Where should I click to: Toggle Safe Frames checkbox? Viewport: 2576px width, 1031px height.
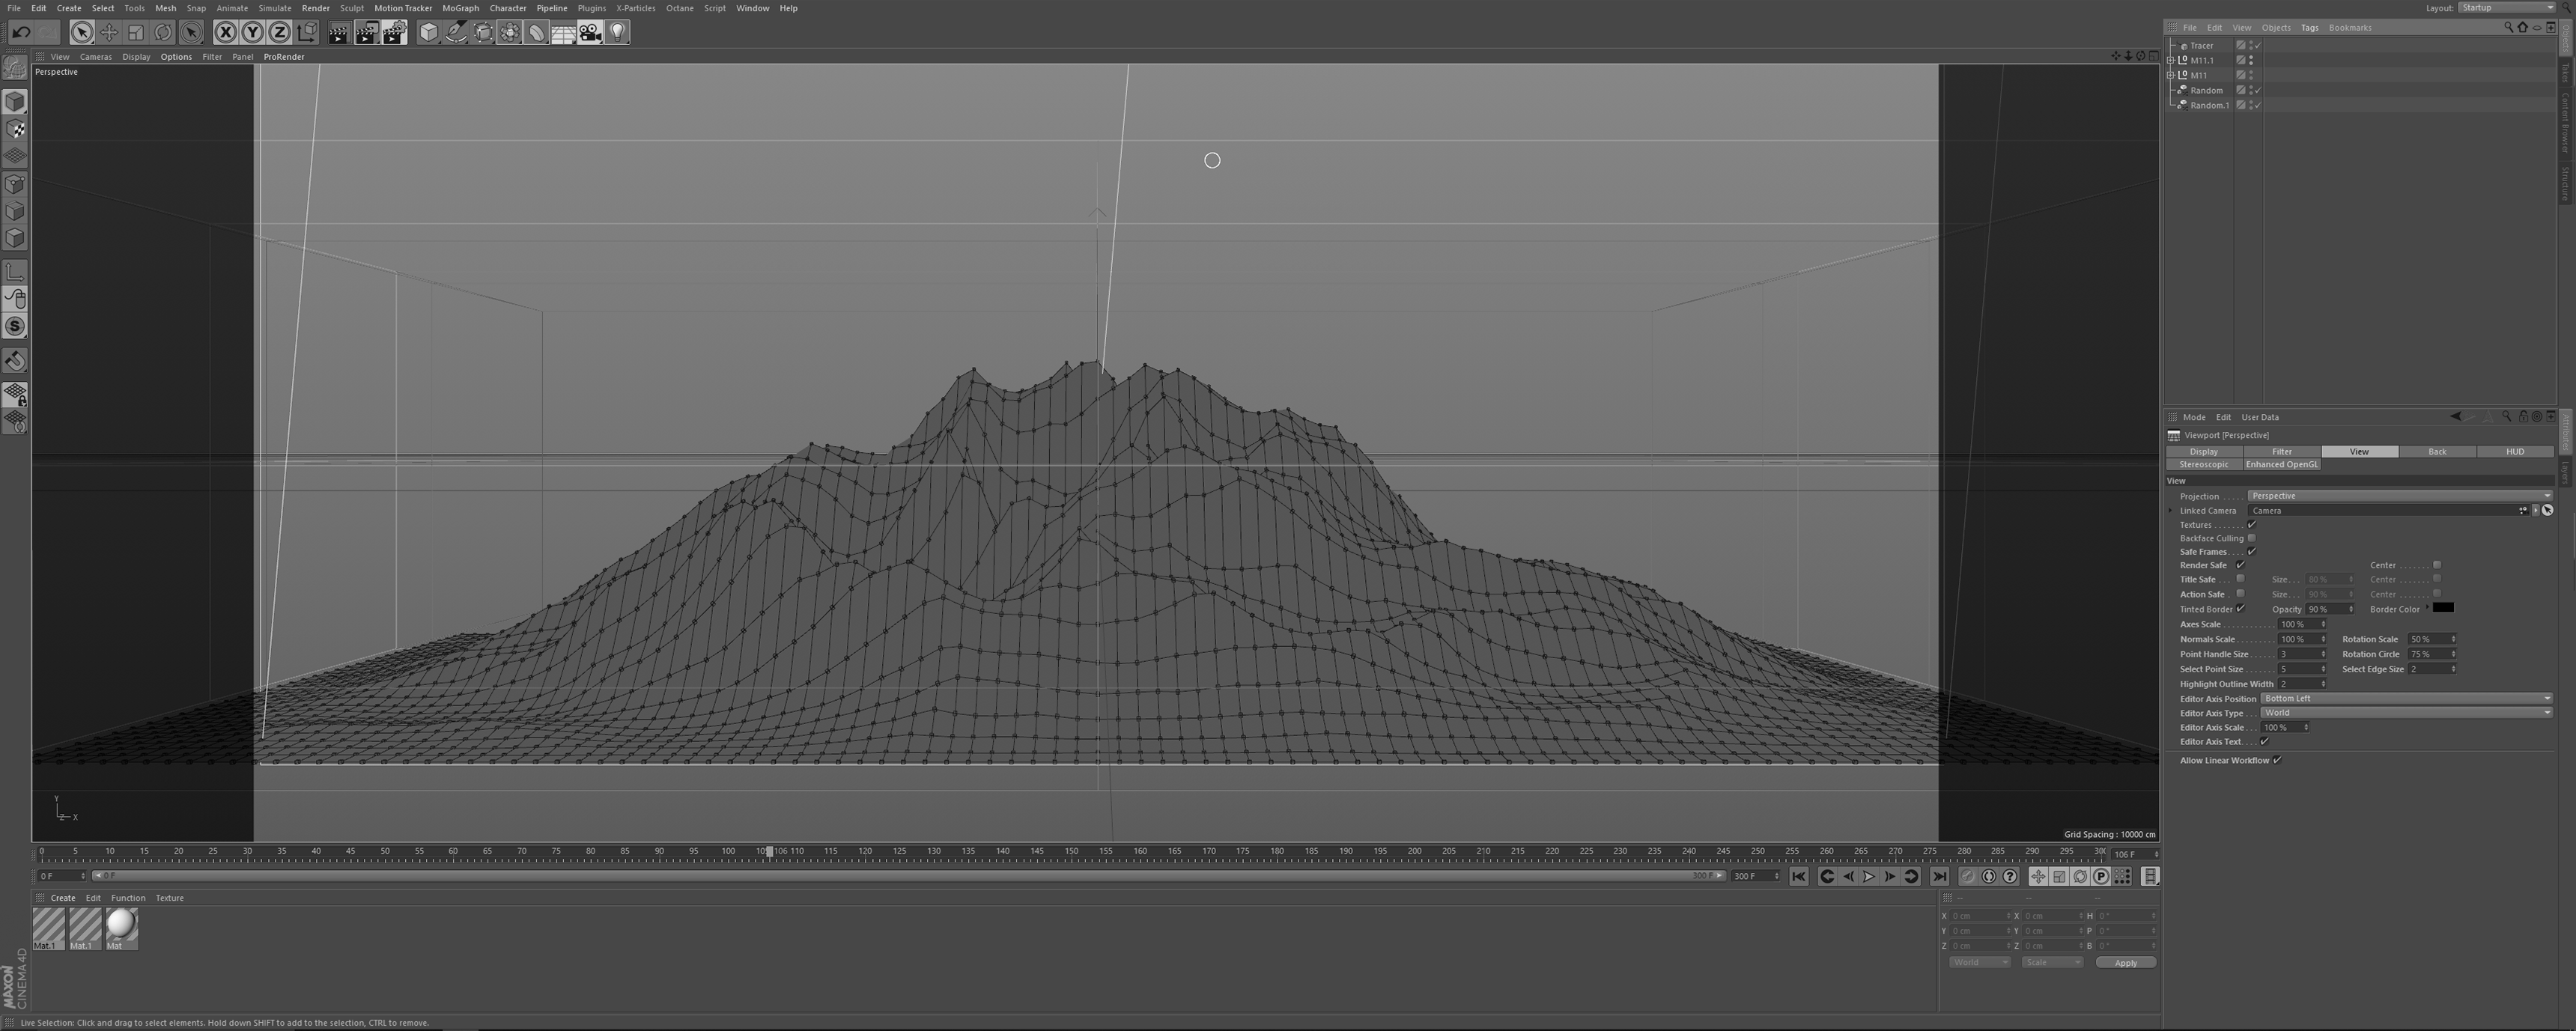coord(2252,552)
